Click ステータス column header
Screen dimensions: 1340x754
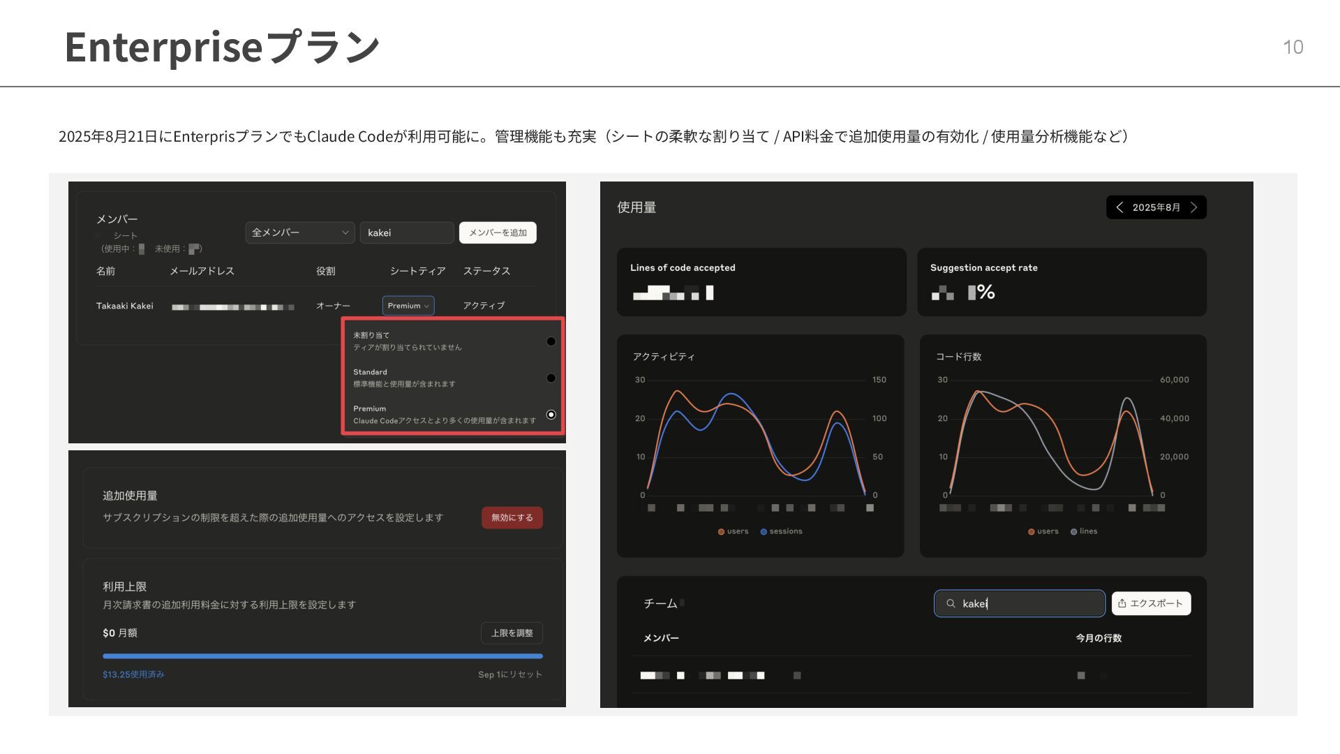click(486, 271)
